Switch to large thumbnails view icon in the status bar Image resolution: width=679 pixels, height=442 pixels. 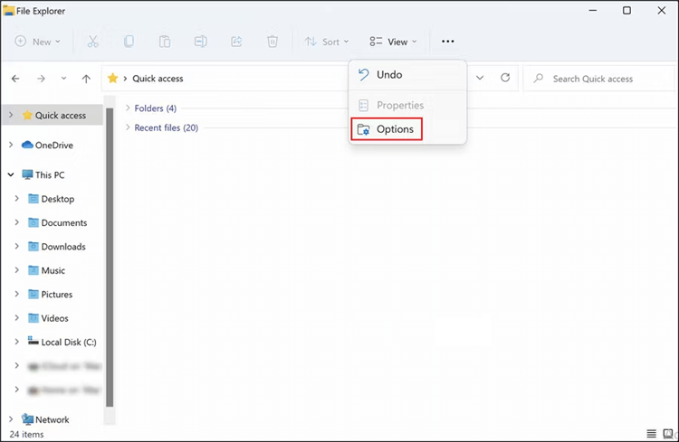click(x=668, y=433)
